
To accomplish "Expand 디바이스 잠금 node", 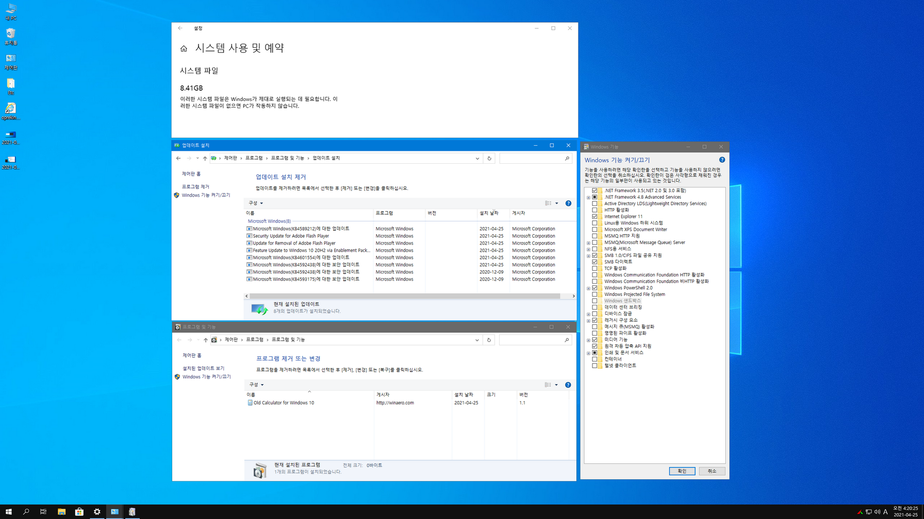I will [588, 314].
